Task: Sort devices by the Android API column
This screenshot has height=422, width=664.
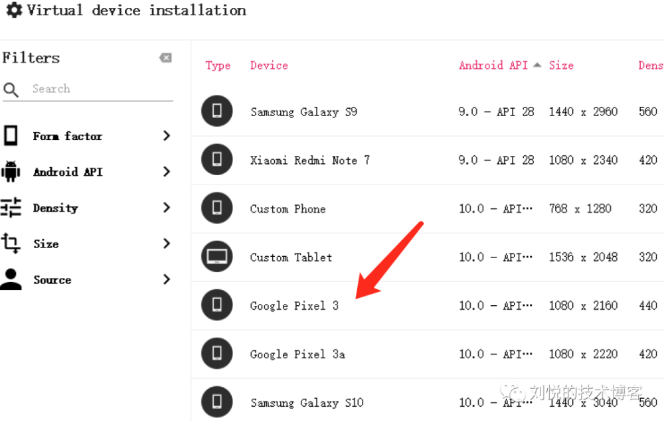Action: coord(491,65)
